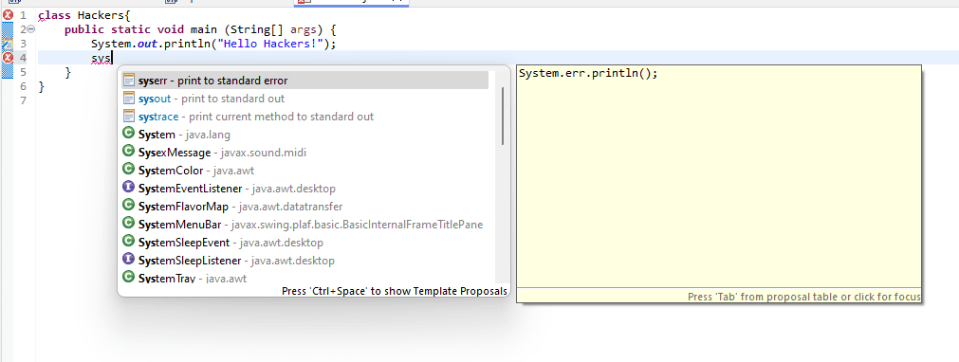Viewport: 959px width, 362px height.
Task: Click the "Hello Hackers!" string literal
Action: point(269,44)
